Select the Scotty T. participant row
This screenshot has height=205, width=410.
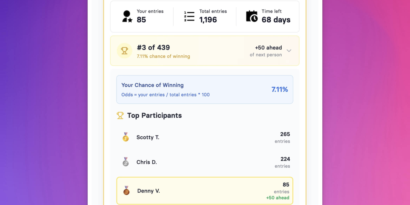coord(205,137)
